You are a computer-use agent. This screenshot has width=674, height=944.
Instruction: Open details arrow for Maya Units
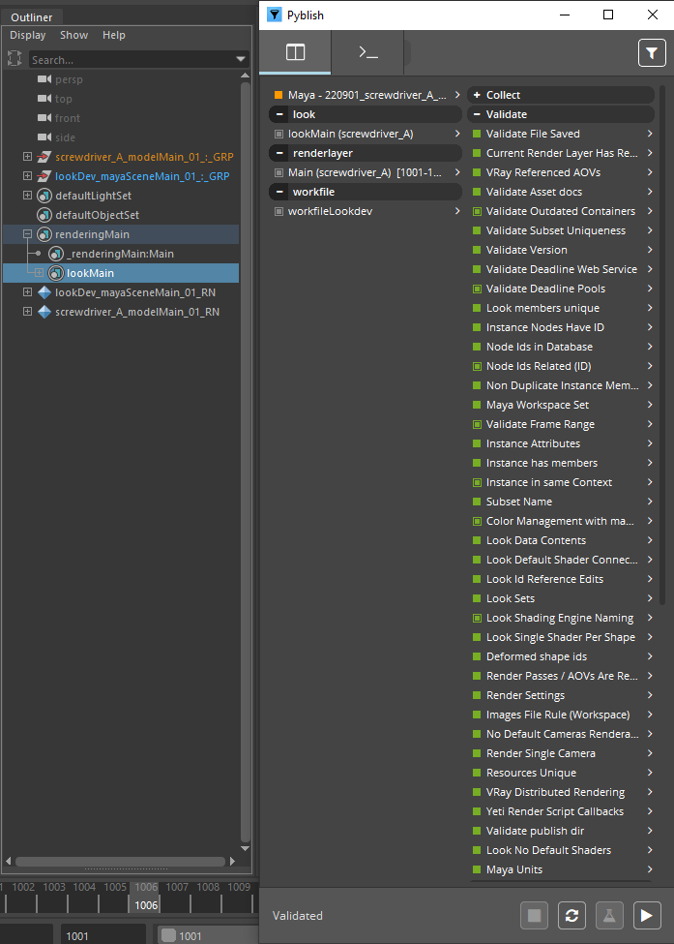pos(650,869)
